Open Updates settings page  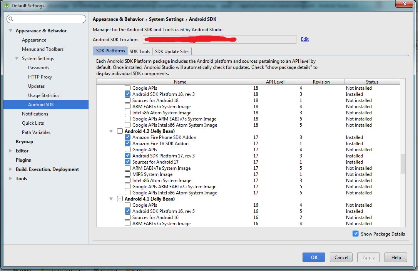tap(36, 86)
